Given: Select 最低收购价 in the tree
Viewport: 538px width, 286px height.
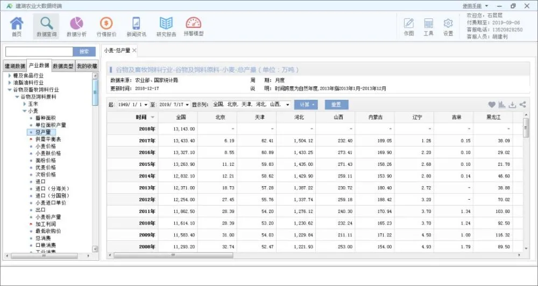Looking at the screenshot, I should tap(48, 231).
